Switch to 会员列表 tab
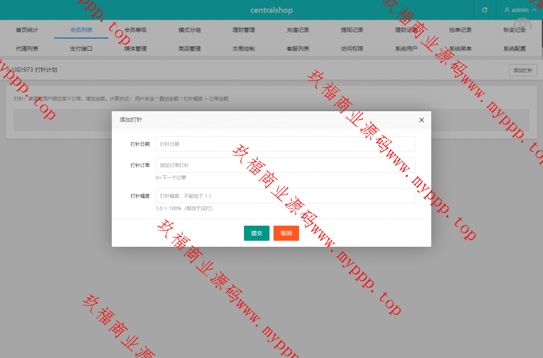543x358 pixels. tap(81, 30)
